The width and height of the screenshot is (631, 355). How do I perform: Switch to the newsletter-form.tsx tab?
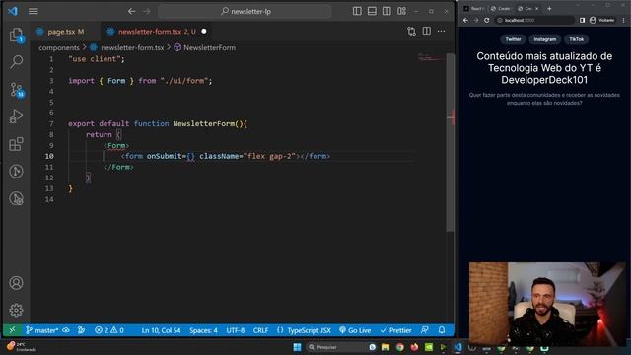[x=157, y=32]
